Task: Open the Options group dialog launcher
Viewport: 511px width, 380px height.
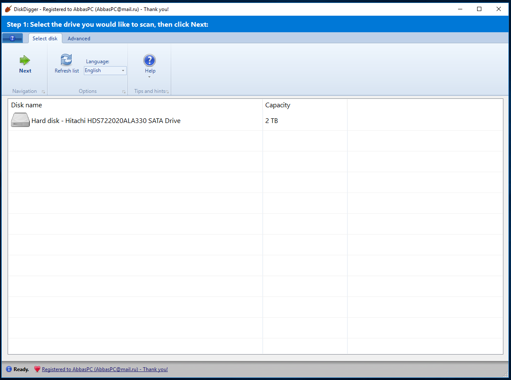Action: coord(124,92)
